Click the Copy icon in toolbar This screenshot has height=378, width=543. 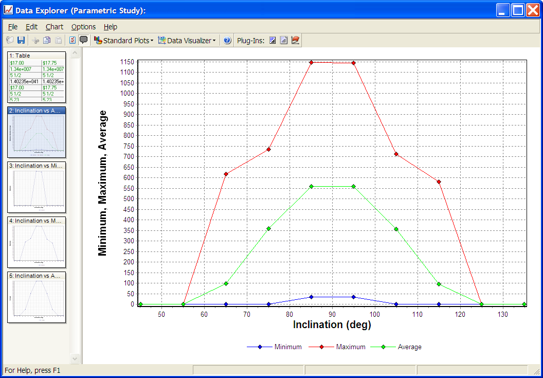(x=47, y=41)
